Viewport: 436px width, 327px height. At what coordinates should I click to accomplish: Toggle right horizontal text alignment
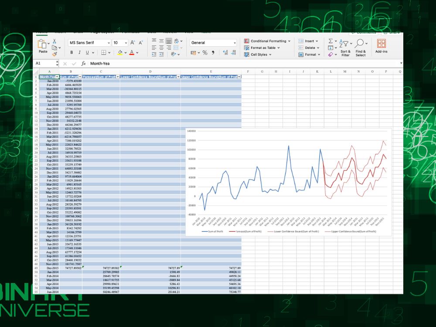tap(169, 48)
